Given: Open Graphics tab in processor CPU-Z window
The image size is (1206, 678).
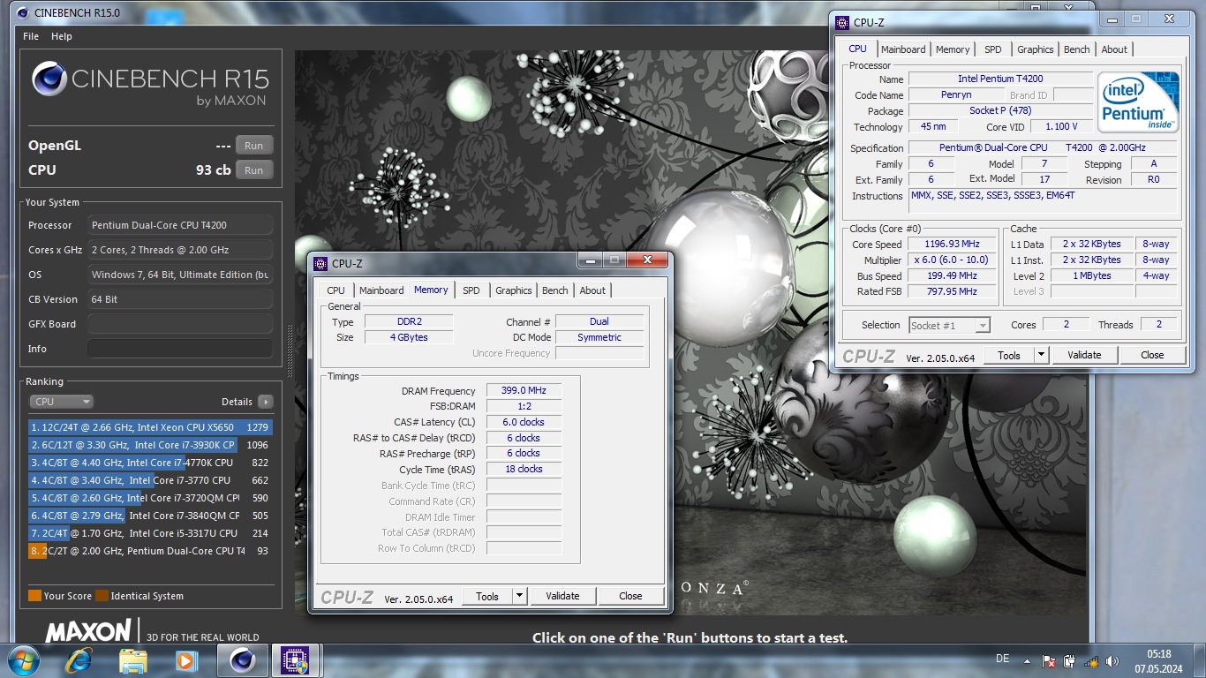Looking at the screenshot, I should pyautogui.click(x=1036, y=49).
